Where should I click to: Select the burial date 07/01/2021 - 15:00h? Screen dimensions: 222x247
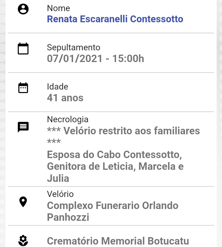coord(96,59)
